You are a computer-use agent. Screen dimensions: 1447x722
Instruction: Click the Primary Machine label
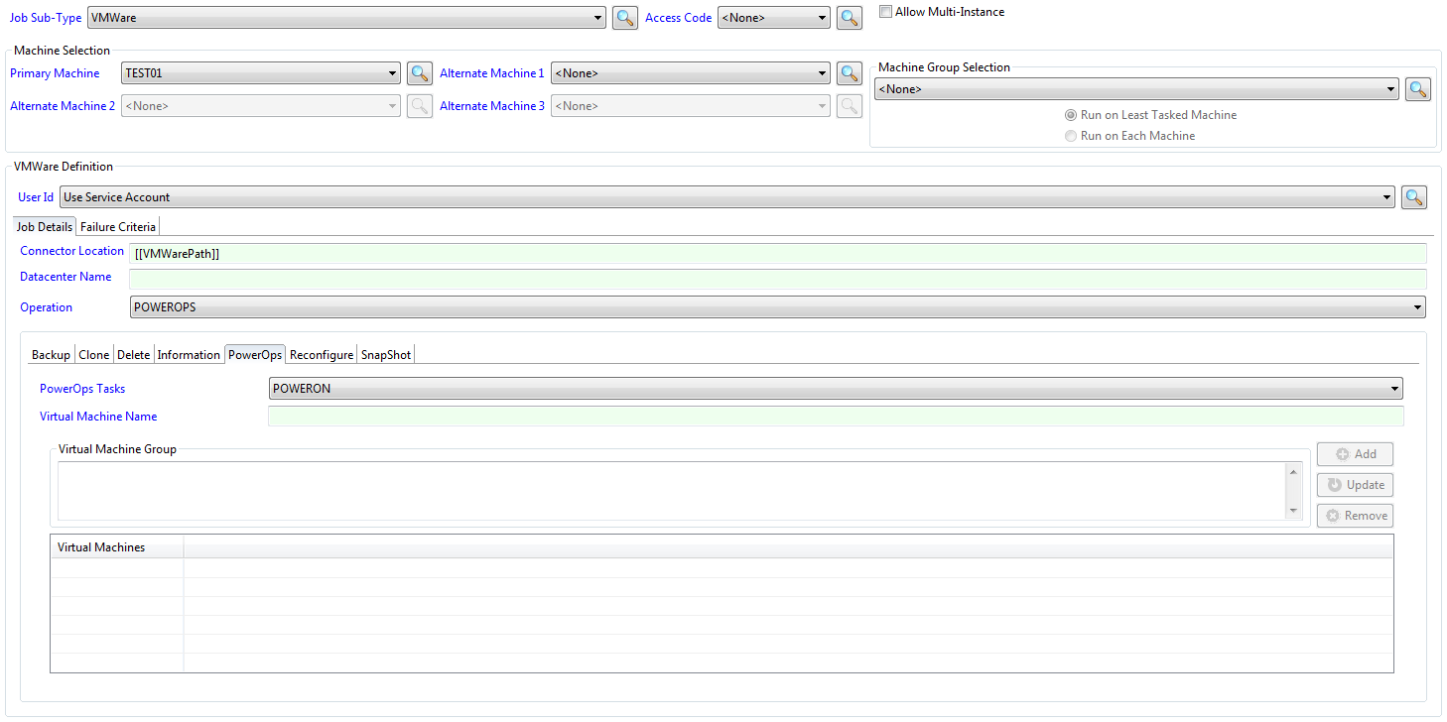click(55, 73)
